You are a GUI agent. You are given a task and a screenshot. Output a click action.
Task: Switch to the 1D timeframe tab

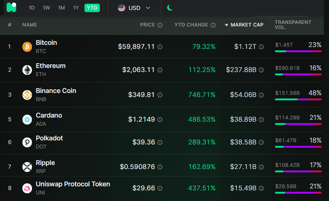[32, 8]
